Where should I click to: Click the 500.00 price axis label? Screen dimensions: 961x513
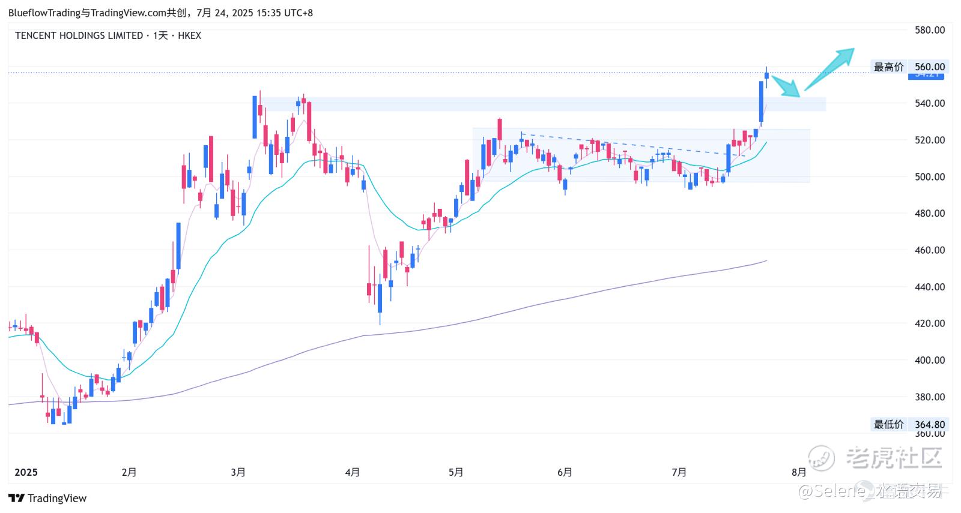pyautogui.click(x=930, y=176)
